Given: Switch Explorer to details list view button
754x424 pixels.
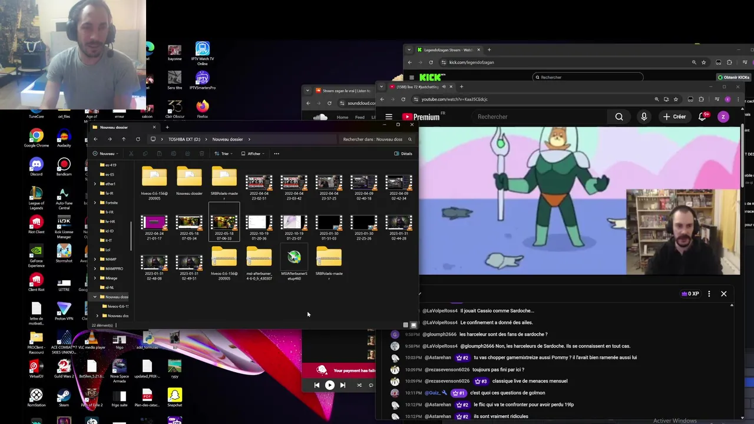Looking at the screenshot, I should pos(405,325).
